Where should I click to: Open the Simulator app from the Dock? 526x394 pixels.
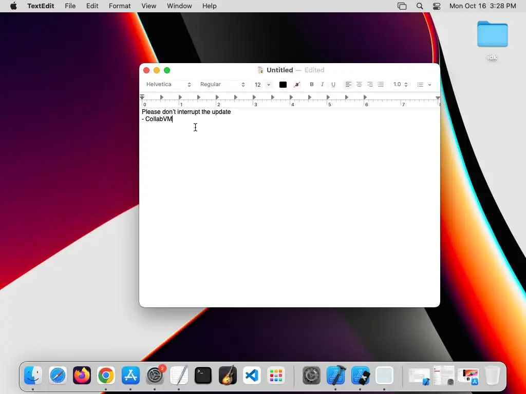(360, 375)
